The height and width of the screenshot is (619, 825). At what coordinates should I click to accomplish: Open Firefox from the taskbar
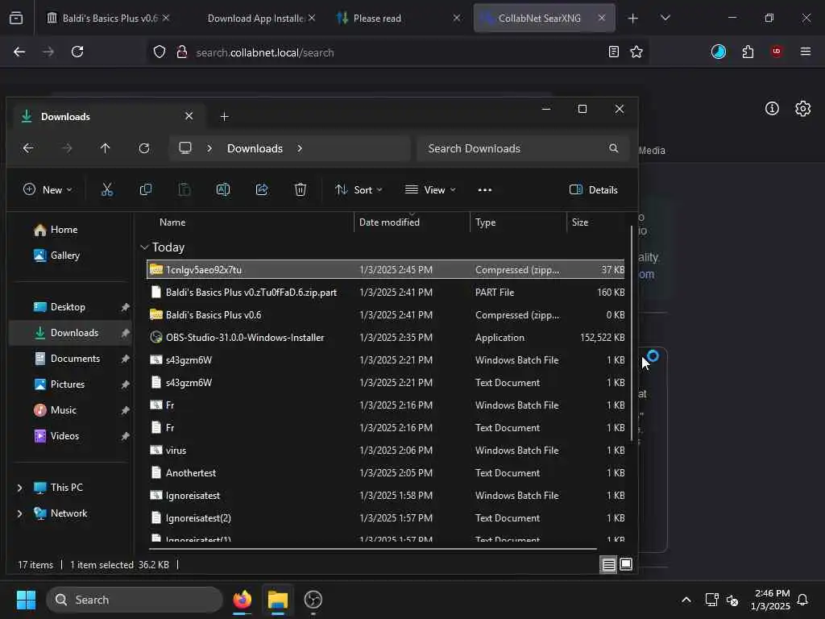[242, 600]
